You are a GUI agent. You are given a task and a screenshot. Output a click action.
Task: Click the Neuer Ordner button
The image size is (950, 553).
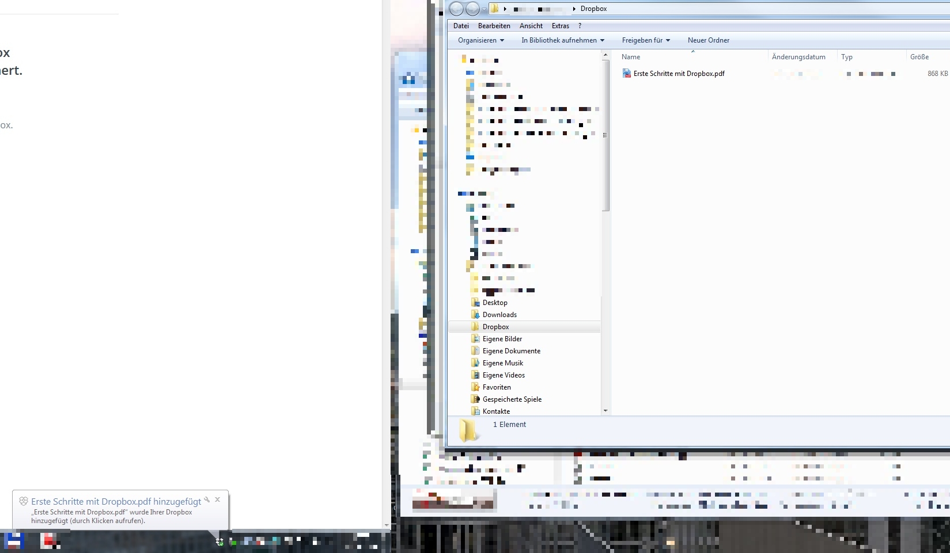point(708,40)
